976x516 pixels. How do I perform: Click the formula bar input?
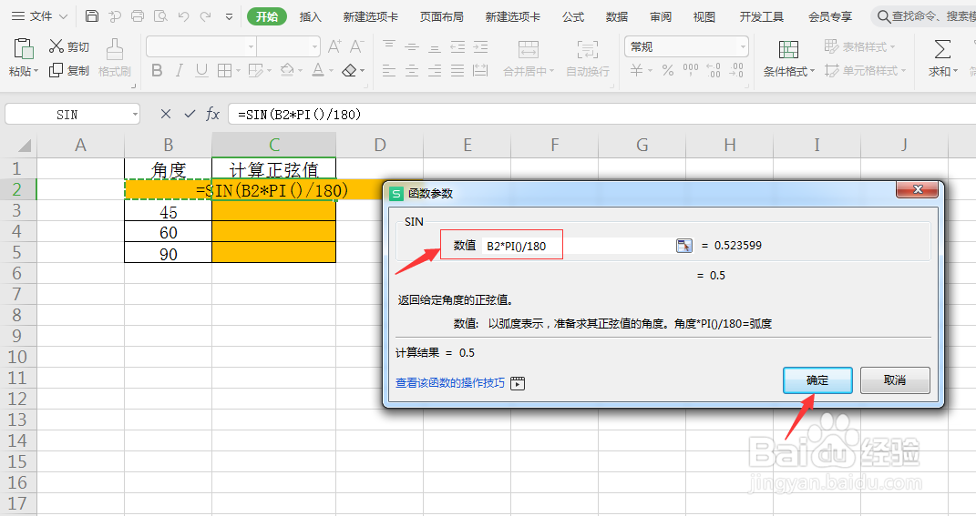601,115
